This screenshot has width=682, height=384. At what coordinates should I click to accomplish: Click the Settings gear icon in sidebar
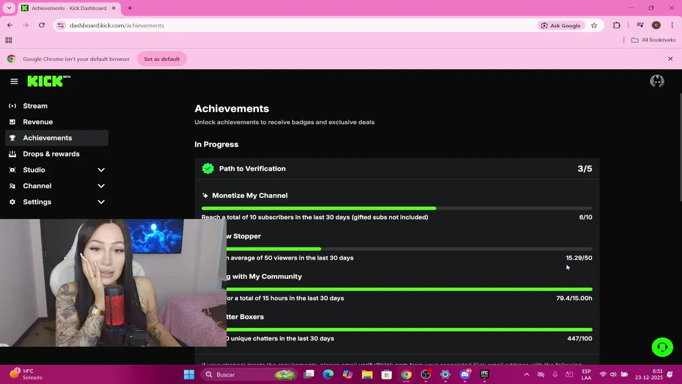pos(12,202)
